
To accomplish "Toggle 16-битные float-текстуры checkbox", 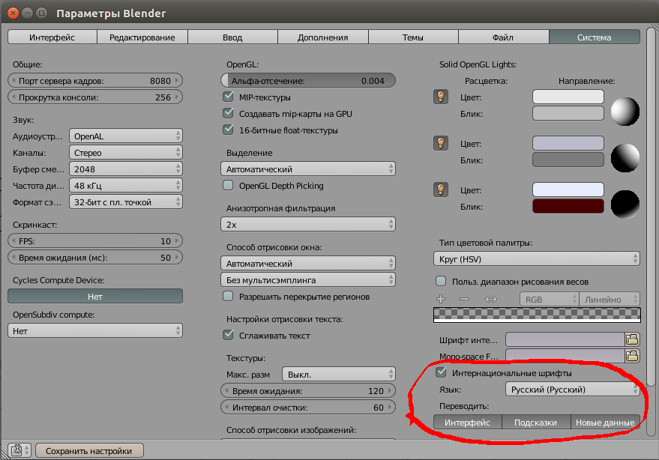I will (228, 130).
